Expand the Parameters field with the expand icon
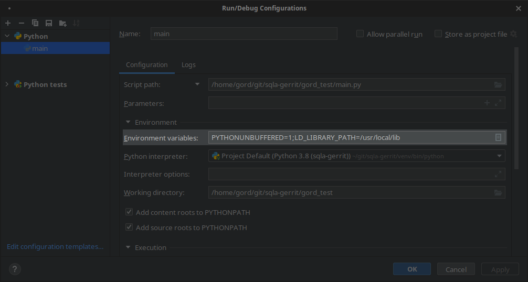Screen dimensions: 528x282 [498, 103]
